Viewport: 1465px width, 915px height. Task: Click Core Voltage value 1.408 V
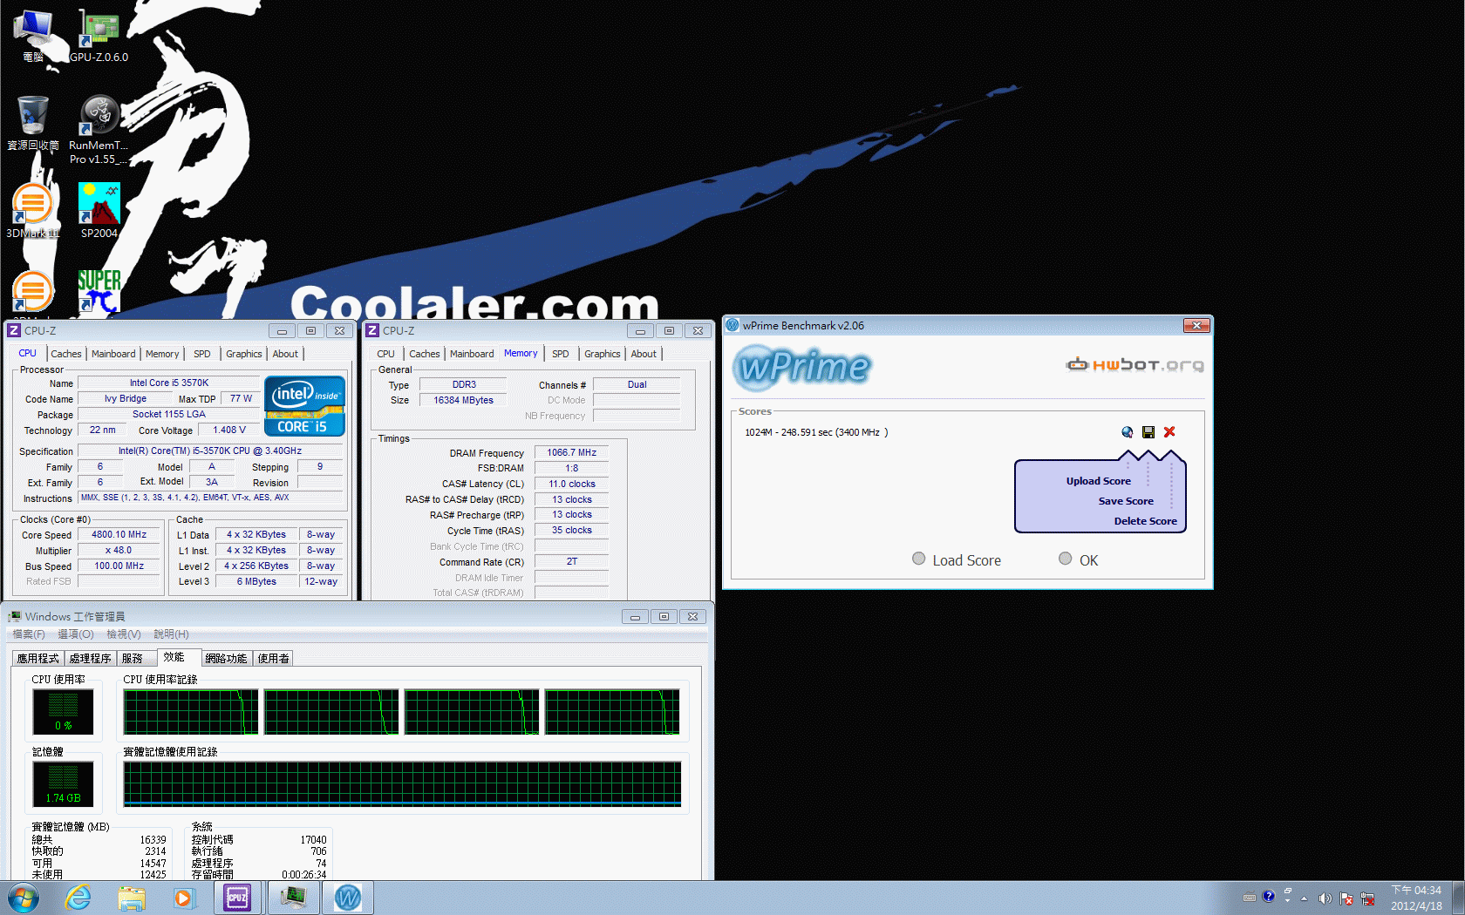coord(229,430)
